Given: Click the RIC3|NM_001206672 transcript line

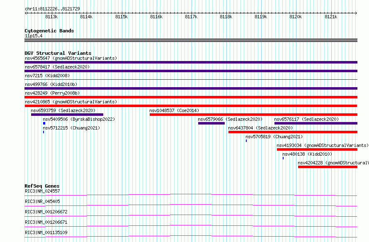Looking at the screenshot, I should pyautogui.click(x=191, y=215).
